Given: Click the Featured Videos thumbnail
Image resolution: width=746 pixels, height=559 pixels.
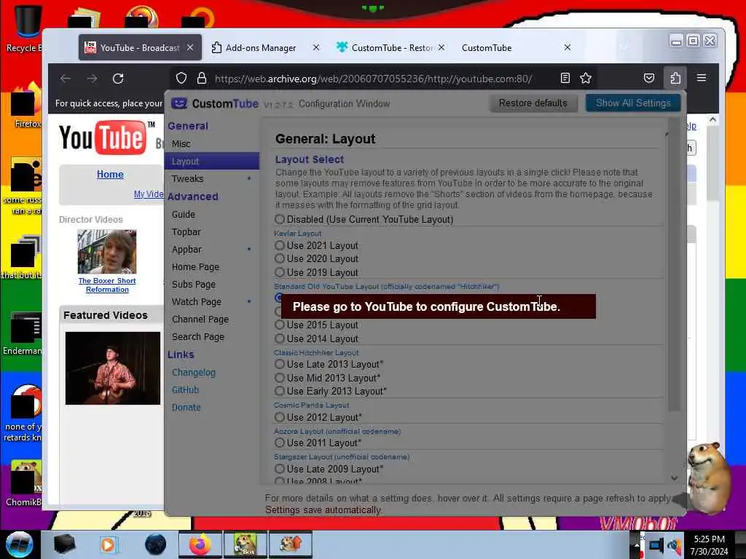Looking at the screenshot, I should (113, 368).
